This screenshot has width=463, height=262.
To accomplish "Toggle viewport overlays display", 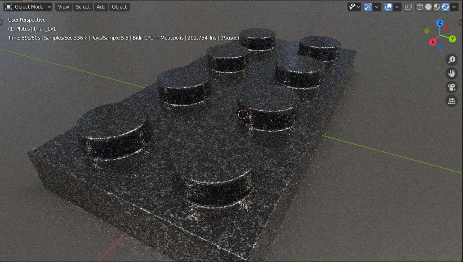I will [x=388, y=7].
